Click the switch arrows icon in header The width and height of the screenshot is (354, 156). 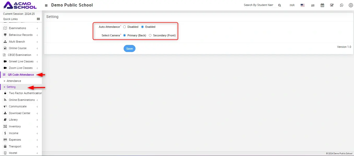tap(313, 5)
